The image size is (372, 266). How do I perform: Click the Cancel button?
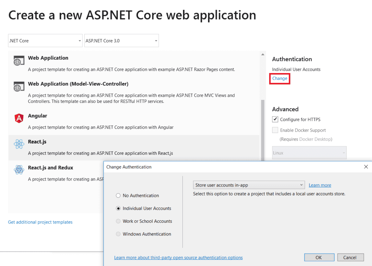350,257
